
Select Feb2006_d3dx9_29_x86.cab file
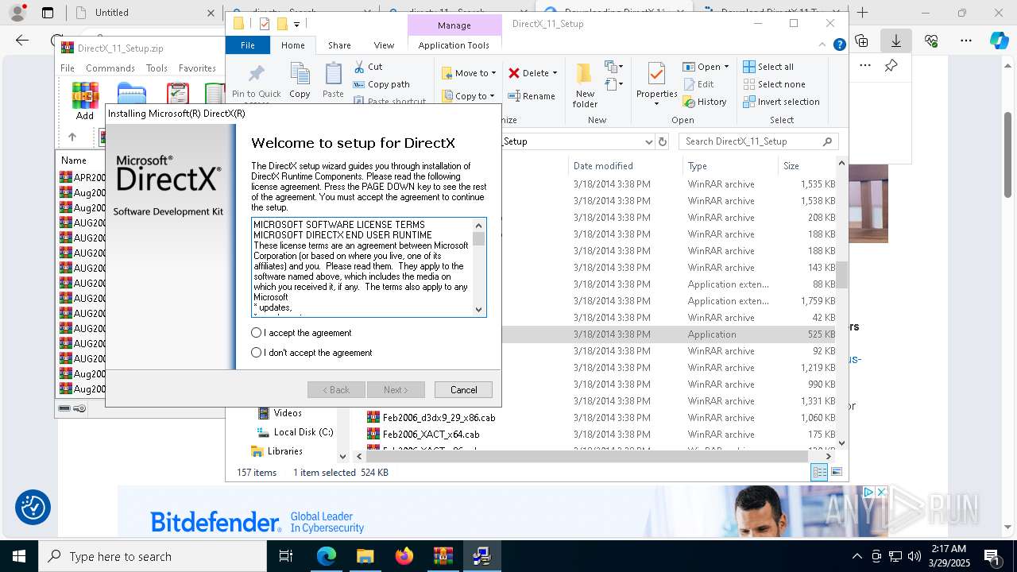[439, 418]
